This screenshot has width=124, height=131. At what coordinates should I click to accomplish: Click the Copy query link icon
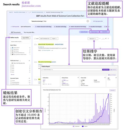(94, 21)
